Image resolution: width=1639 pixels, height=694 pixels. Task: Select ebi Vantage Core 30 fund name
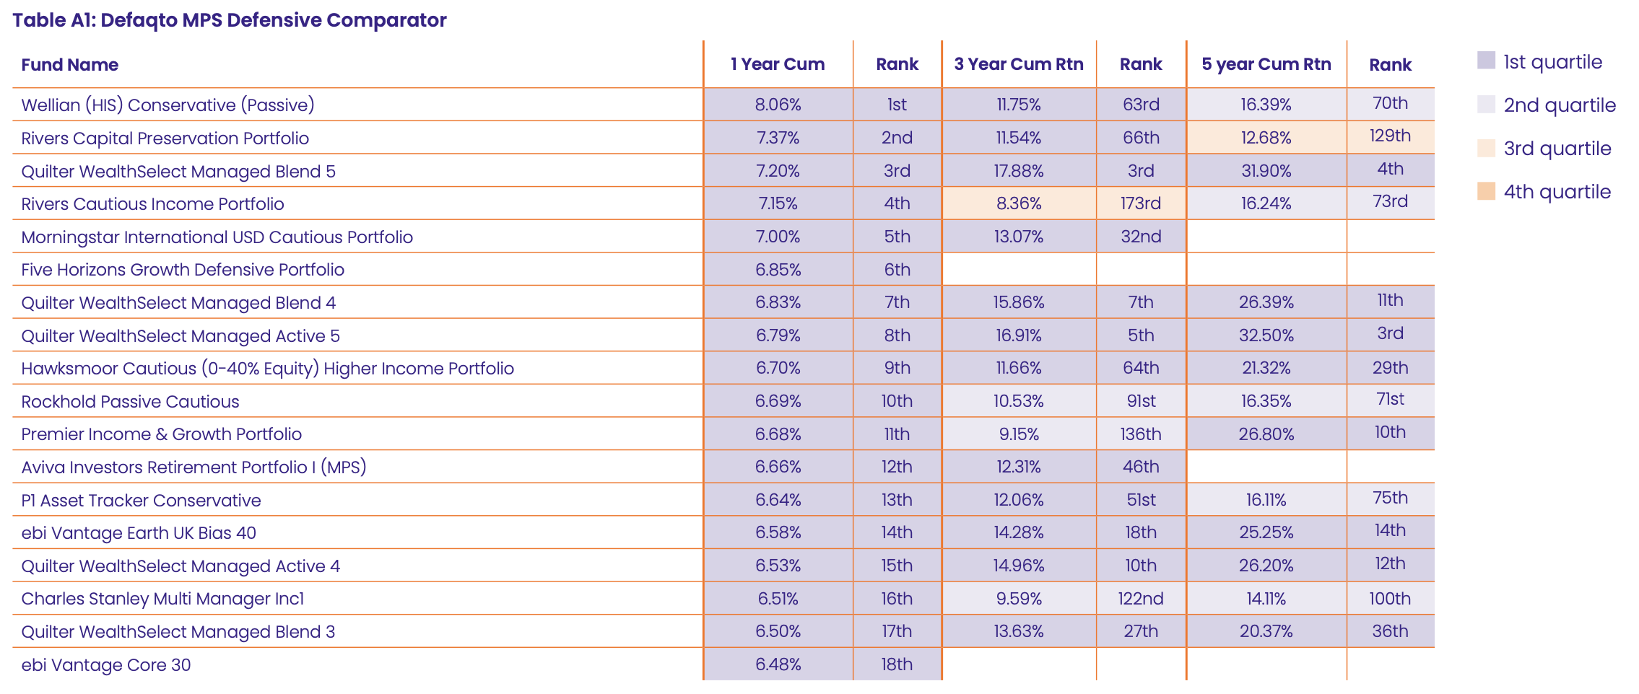106,664
